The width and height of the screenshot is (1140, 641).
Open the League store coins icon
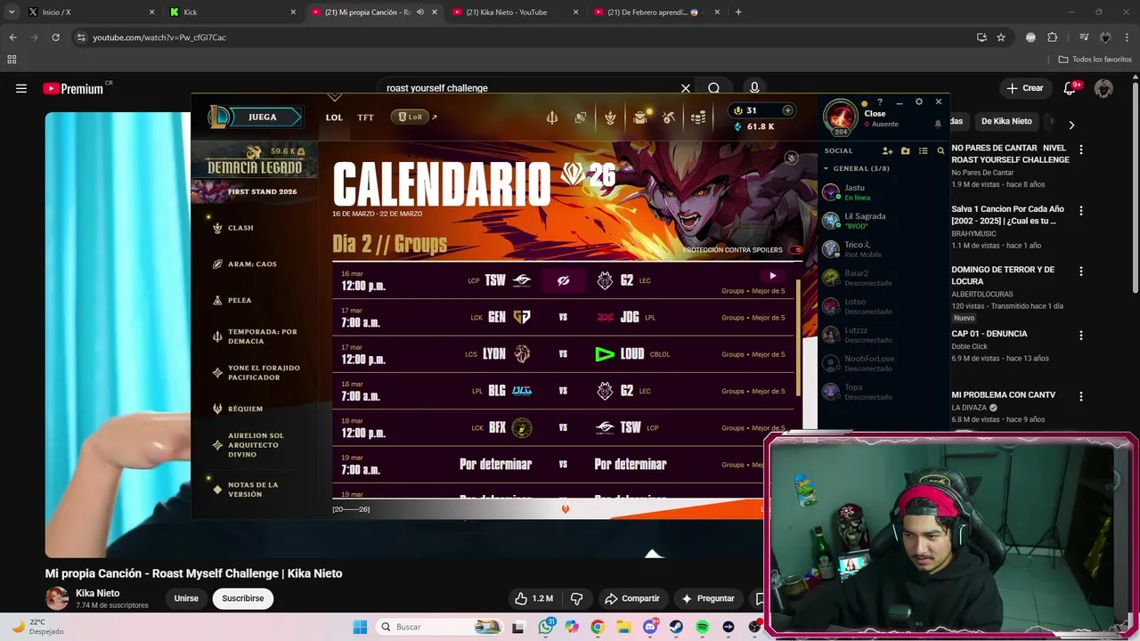tap(699, 118)
